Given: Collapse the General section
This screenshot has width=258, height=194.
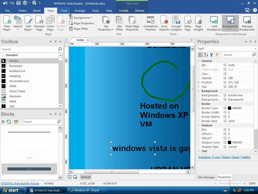Looking at the screenshot, I should pyautogui.click(x=199, y=61).
